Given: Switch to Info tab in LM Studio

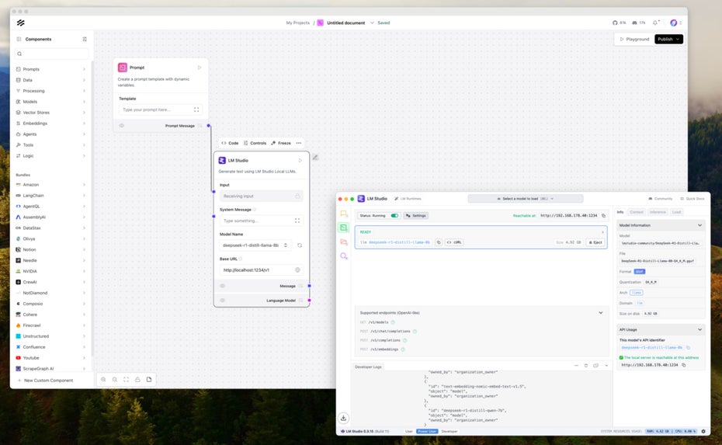Looking at the screenshot, I should [620, 212].
